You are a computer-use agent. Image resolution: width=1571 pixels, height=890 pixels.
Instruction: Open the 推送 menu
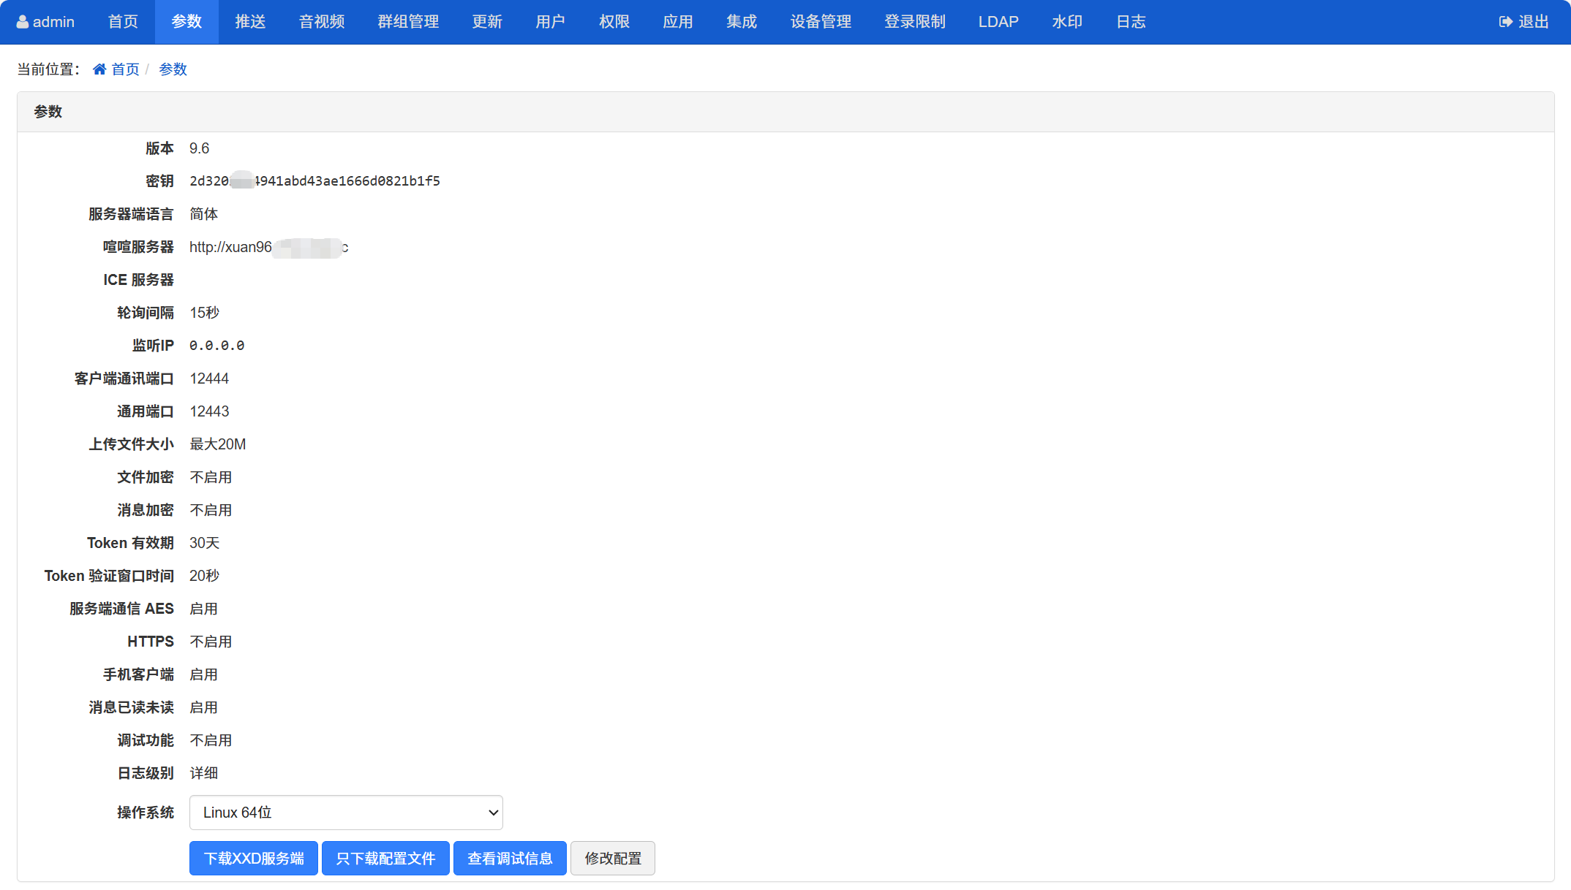(250, 22)
